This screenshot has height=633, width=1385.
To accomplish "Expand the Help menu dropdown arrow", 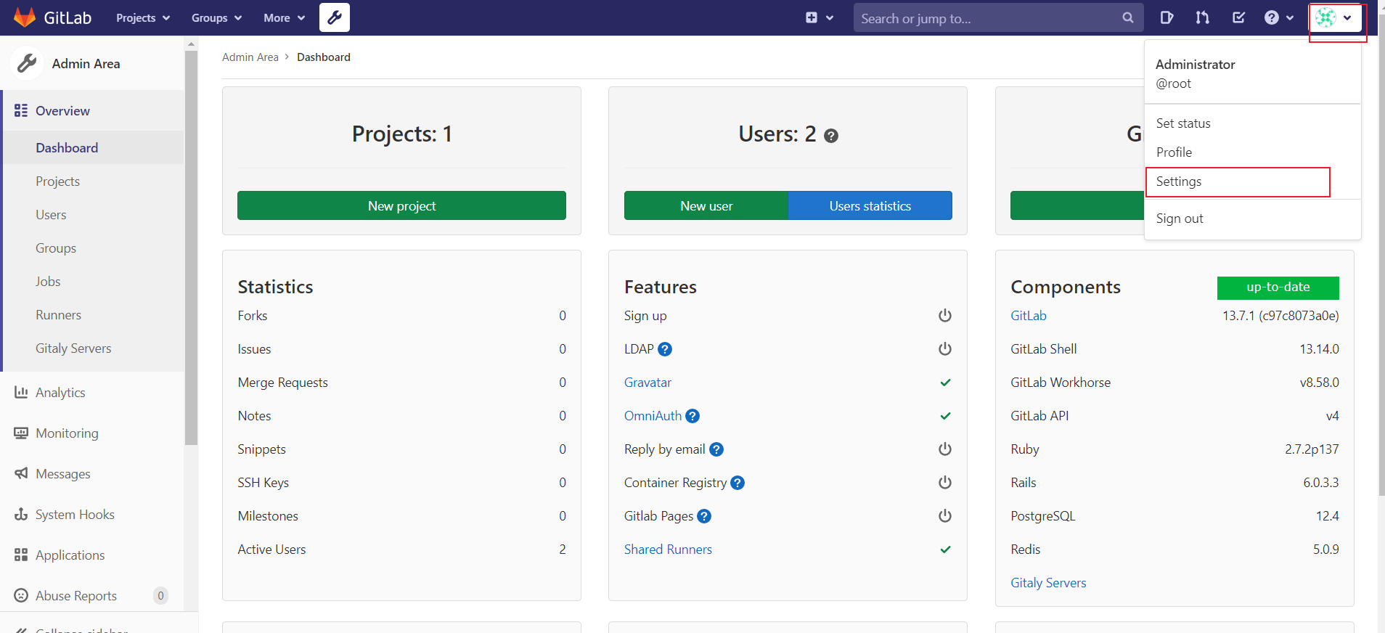I will pyautogui.click(x=1290, y=18).
